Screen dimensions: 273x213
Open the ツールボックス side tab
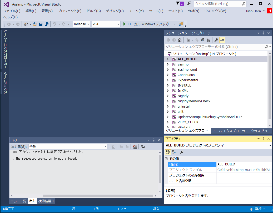click(5, 83)
